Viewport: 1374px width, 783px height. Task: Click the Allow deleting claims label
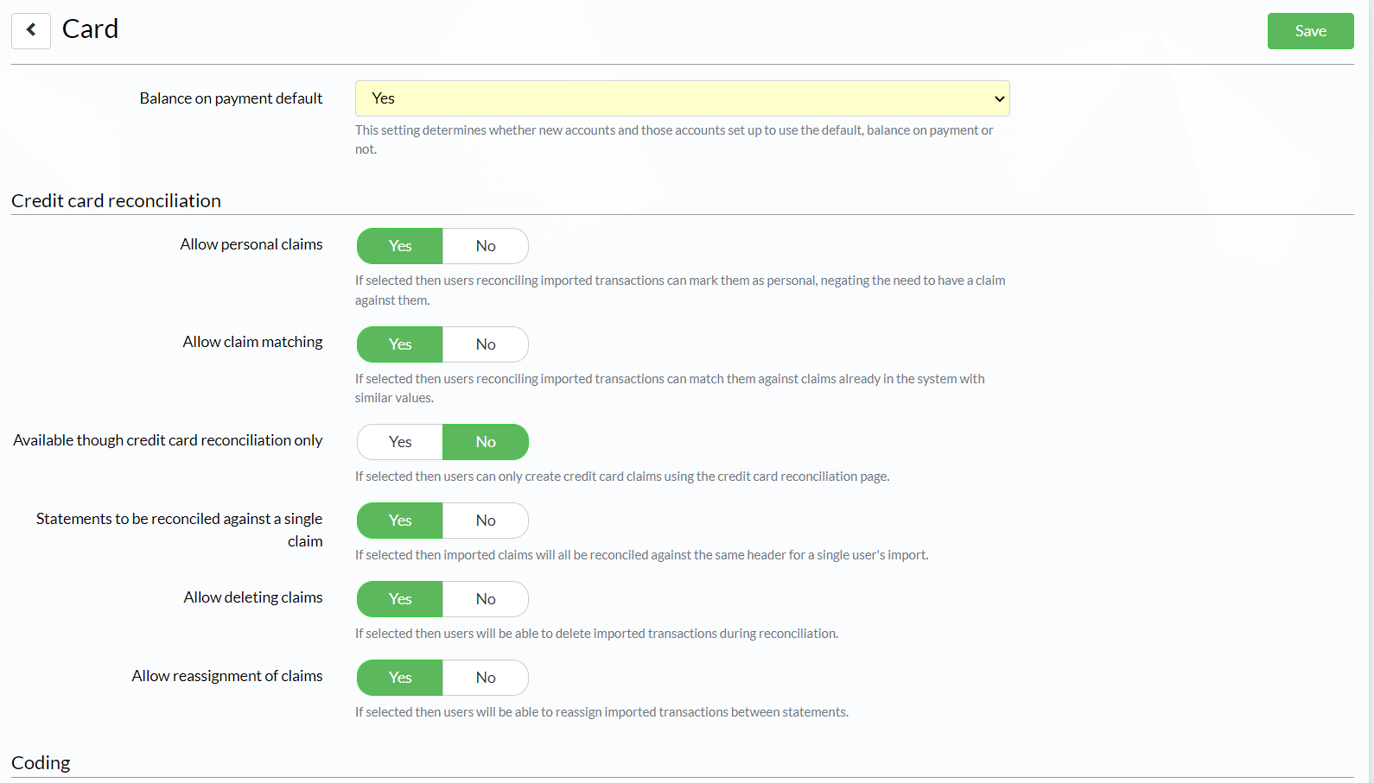(x=253, y=597)
